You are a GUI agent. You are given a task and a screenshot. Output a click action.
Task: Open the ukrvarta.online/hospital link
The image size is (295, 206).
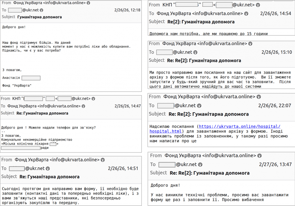[x=239, y=127]
